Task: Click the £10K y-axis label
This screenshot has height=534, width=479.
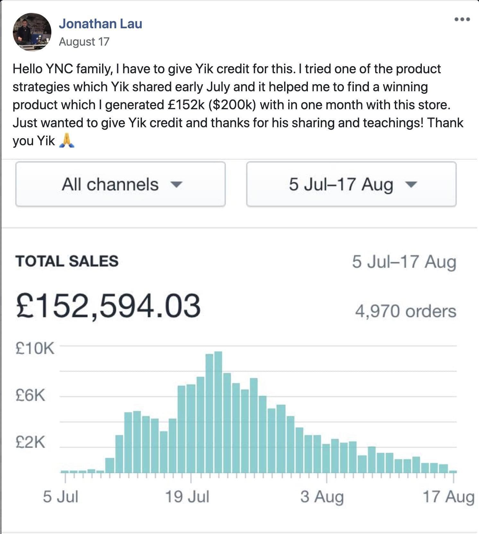Action: pyautogui.click(x=35, y=348)
